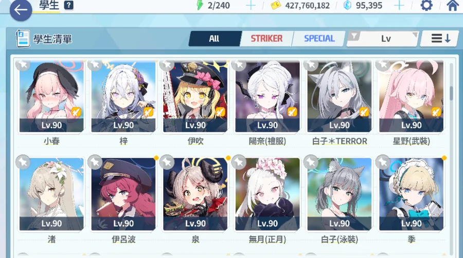Image resolution: width=463 pixels, height=258 pixels.
Task: Toggle the descending sort order button
Action: tap(441, 39)
